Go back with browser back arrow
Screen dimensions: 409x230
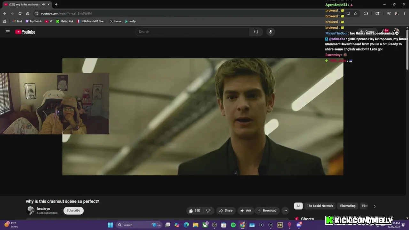[x=4, y=13]
